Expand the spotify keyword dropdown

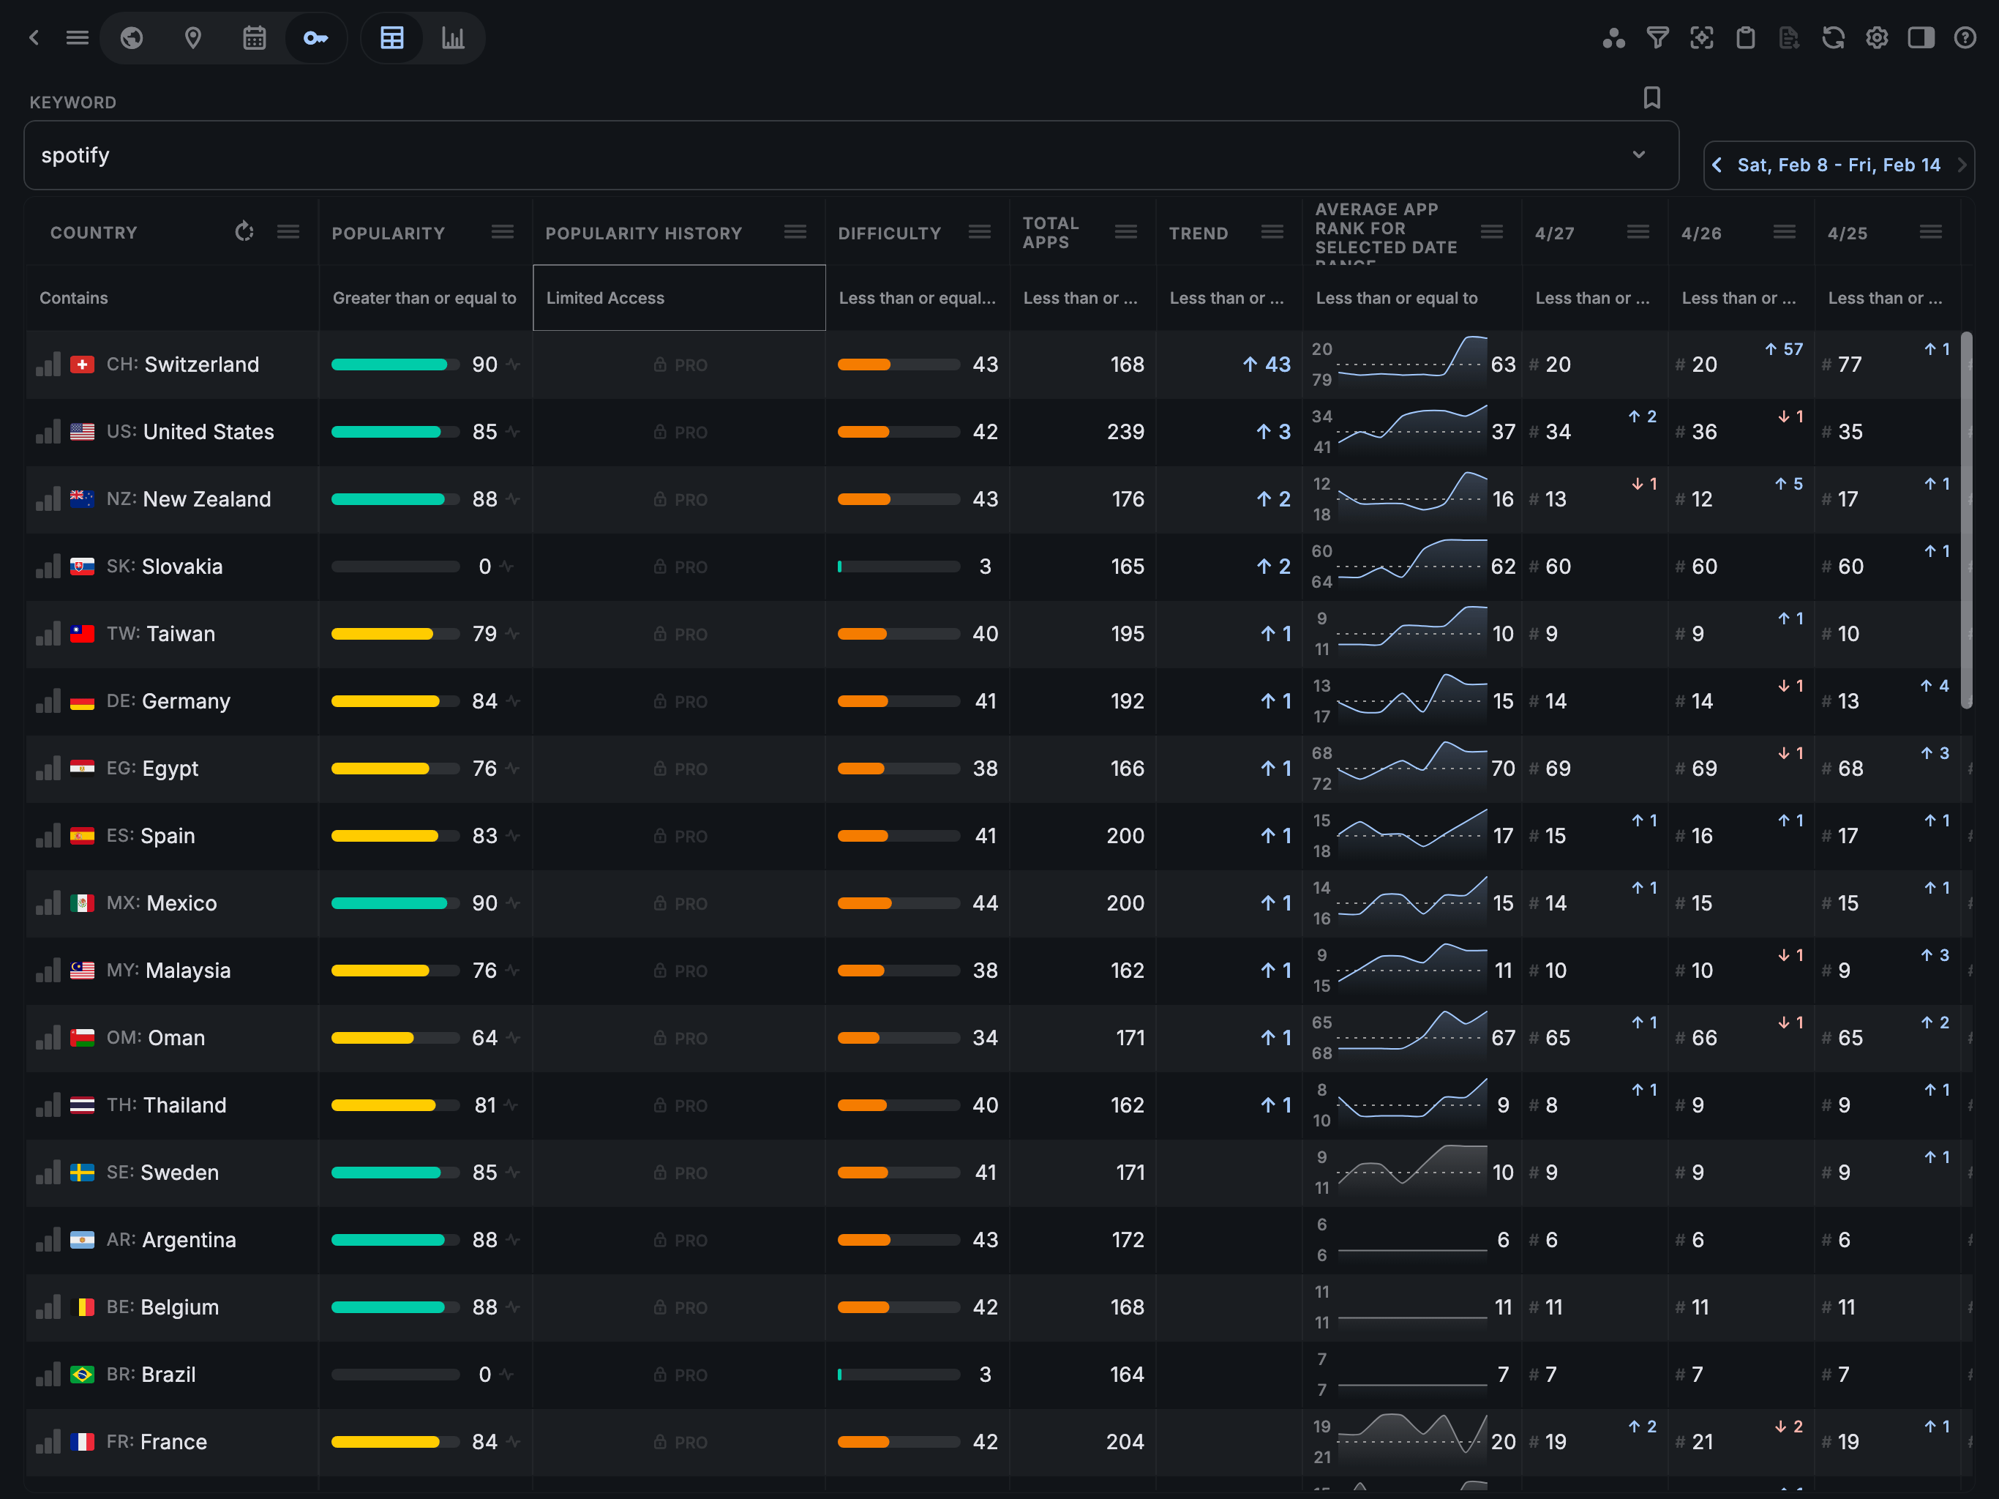1638,154
